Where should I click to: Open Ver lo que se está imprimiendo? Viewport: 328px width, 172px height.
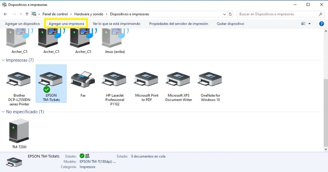pos(117,24)
